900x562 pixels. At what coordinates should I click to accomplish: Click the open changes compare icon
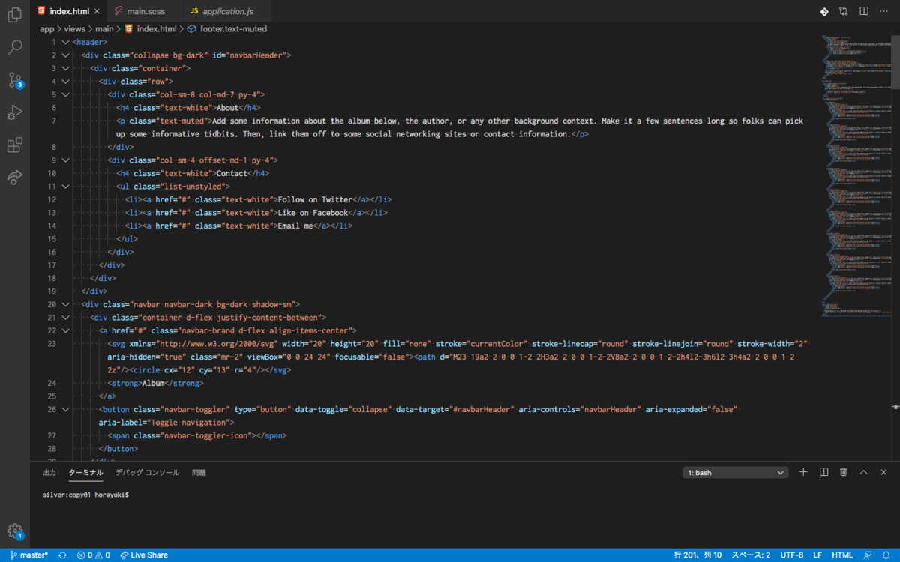844,11
